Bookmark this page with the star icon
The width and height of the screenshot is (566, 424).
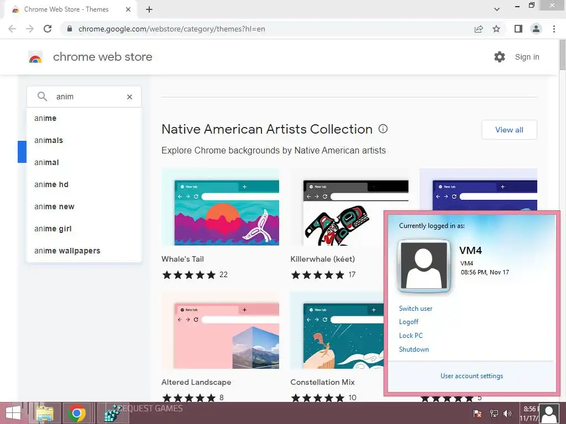(x=496, y=29)
